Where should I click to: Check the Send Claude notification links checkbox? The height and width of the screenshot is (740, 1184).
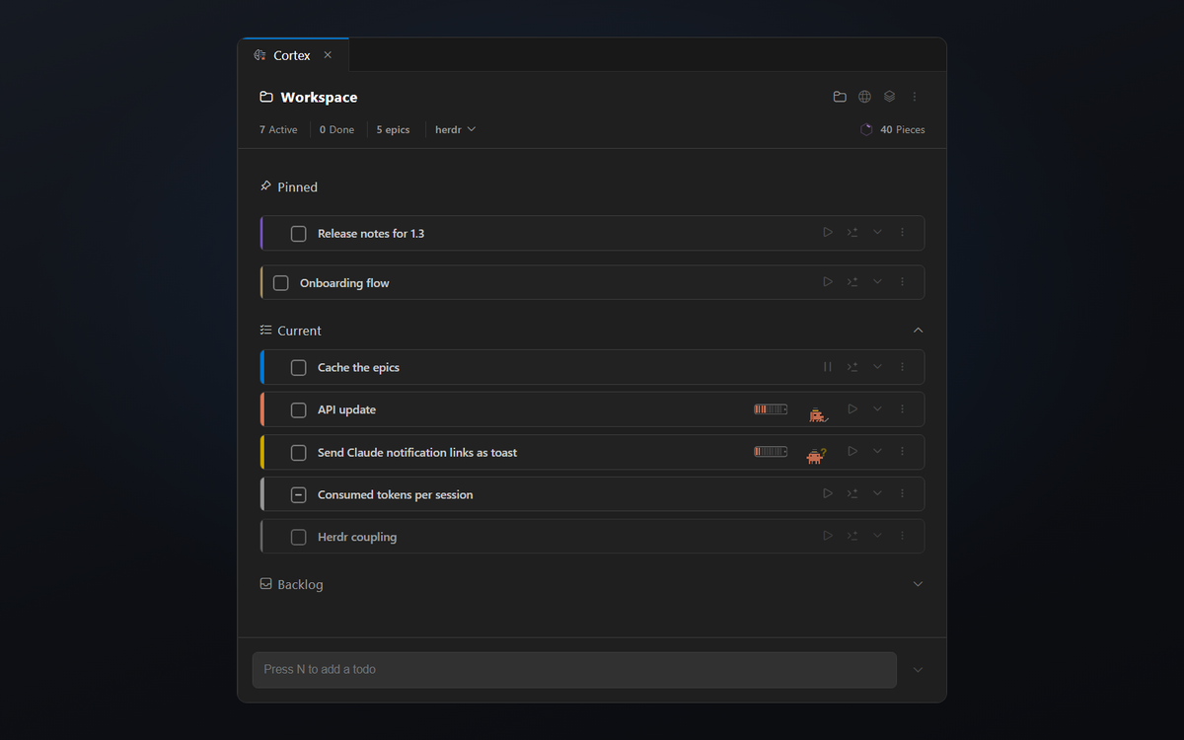[299, 452]
